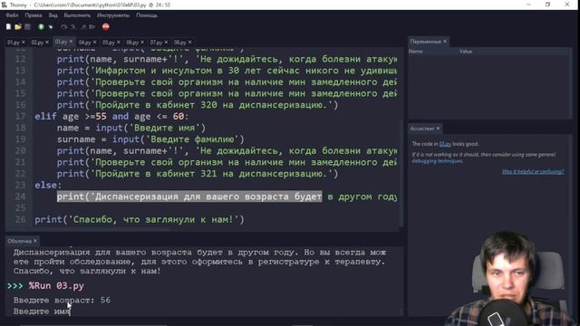
Task: Select the Переменные panel tab
Action: (x=425, y=42)
